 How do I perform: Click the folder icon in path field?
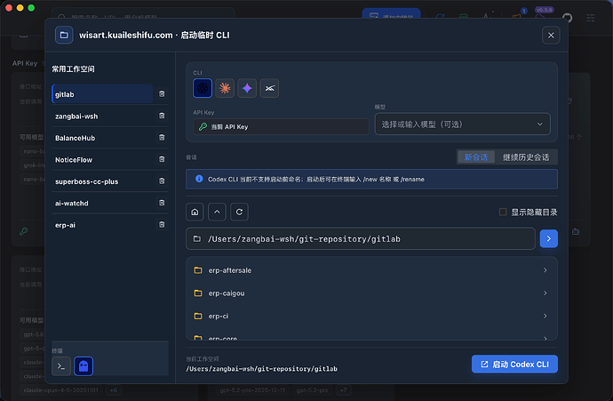pos(197,238)
